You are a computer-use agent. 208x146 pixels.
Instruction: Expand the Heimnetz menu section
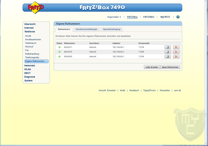[30, 65]
